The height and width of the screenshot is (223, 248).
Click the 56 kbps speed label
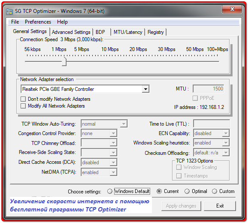tap(33, 49)
